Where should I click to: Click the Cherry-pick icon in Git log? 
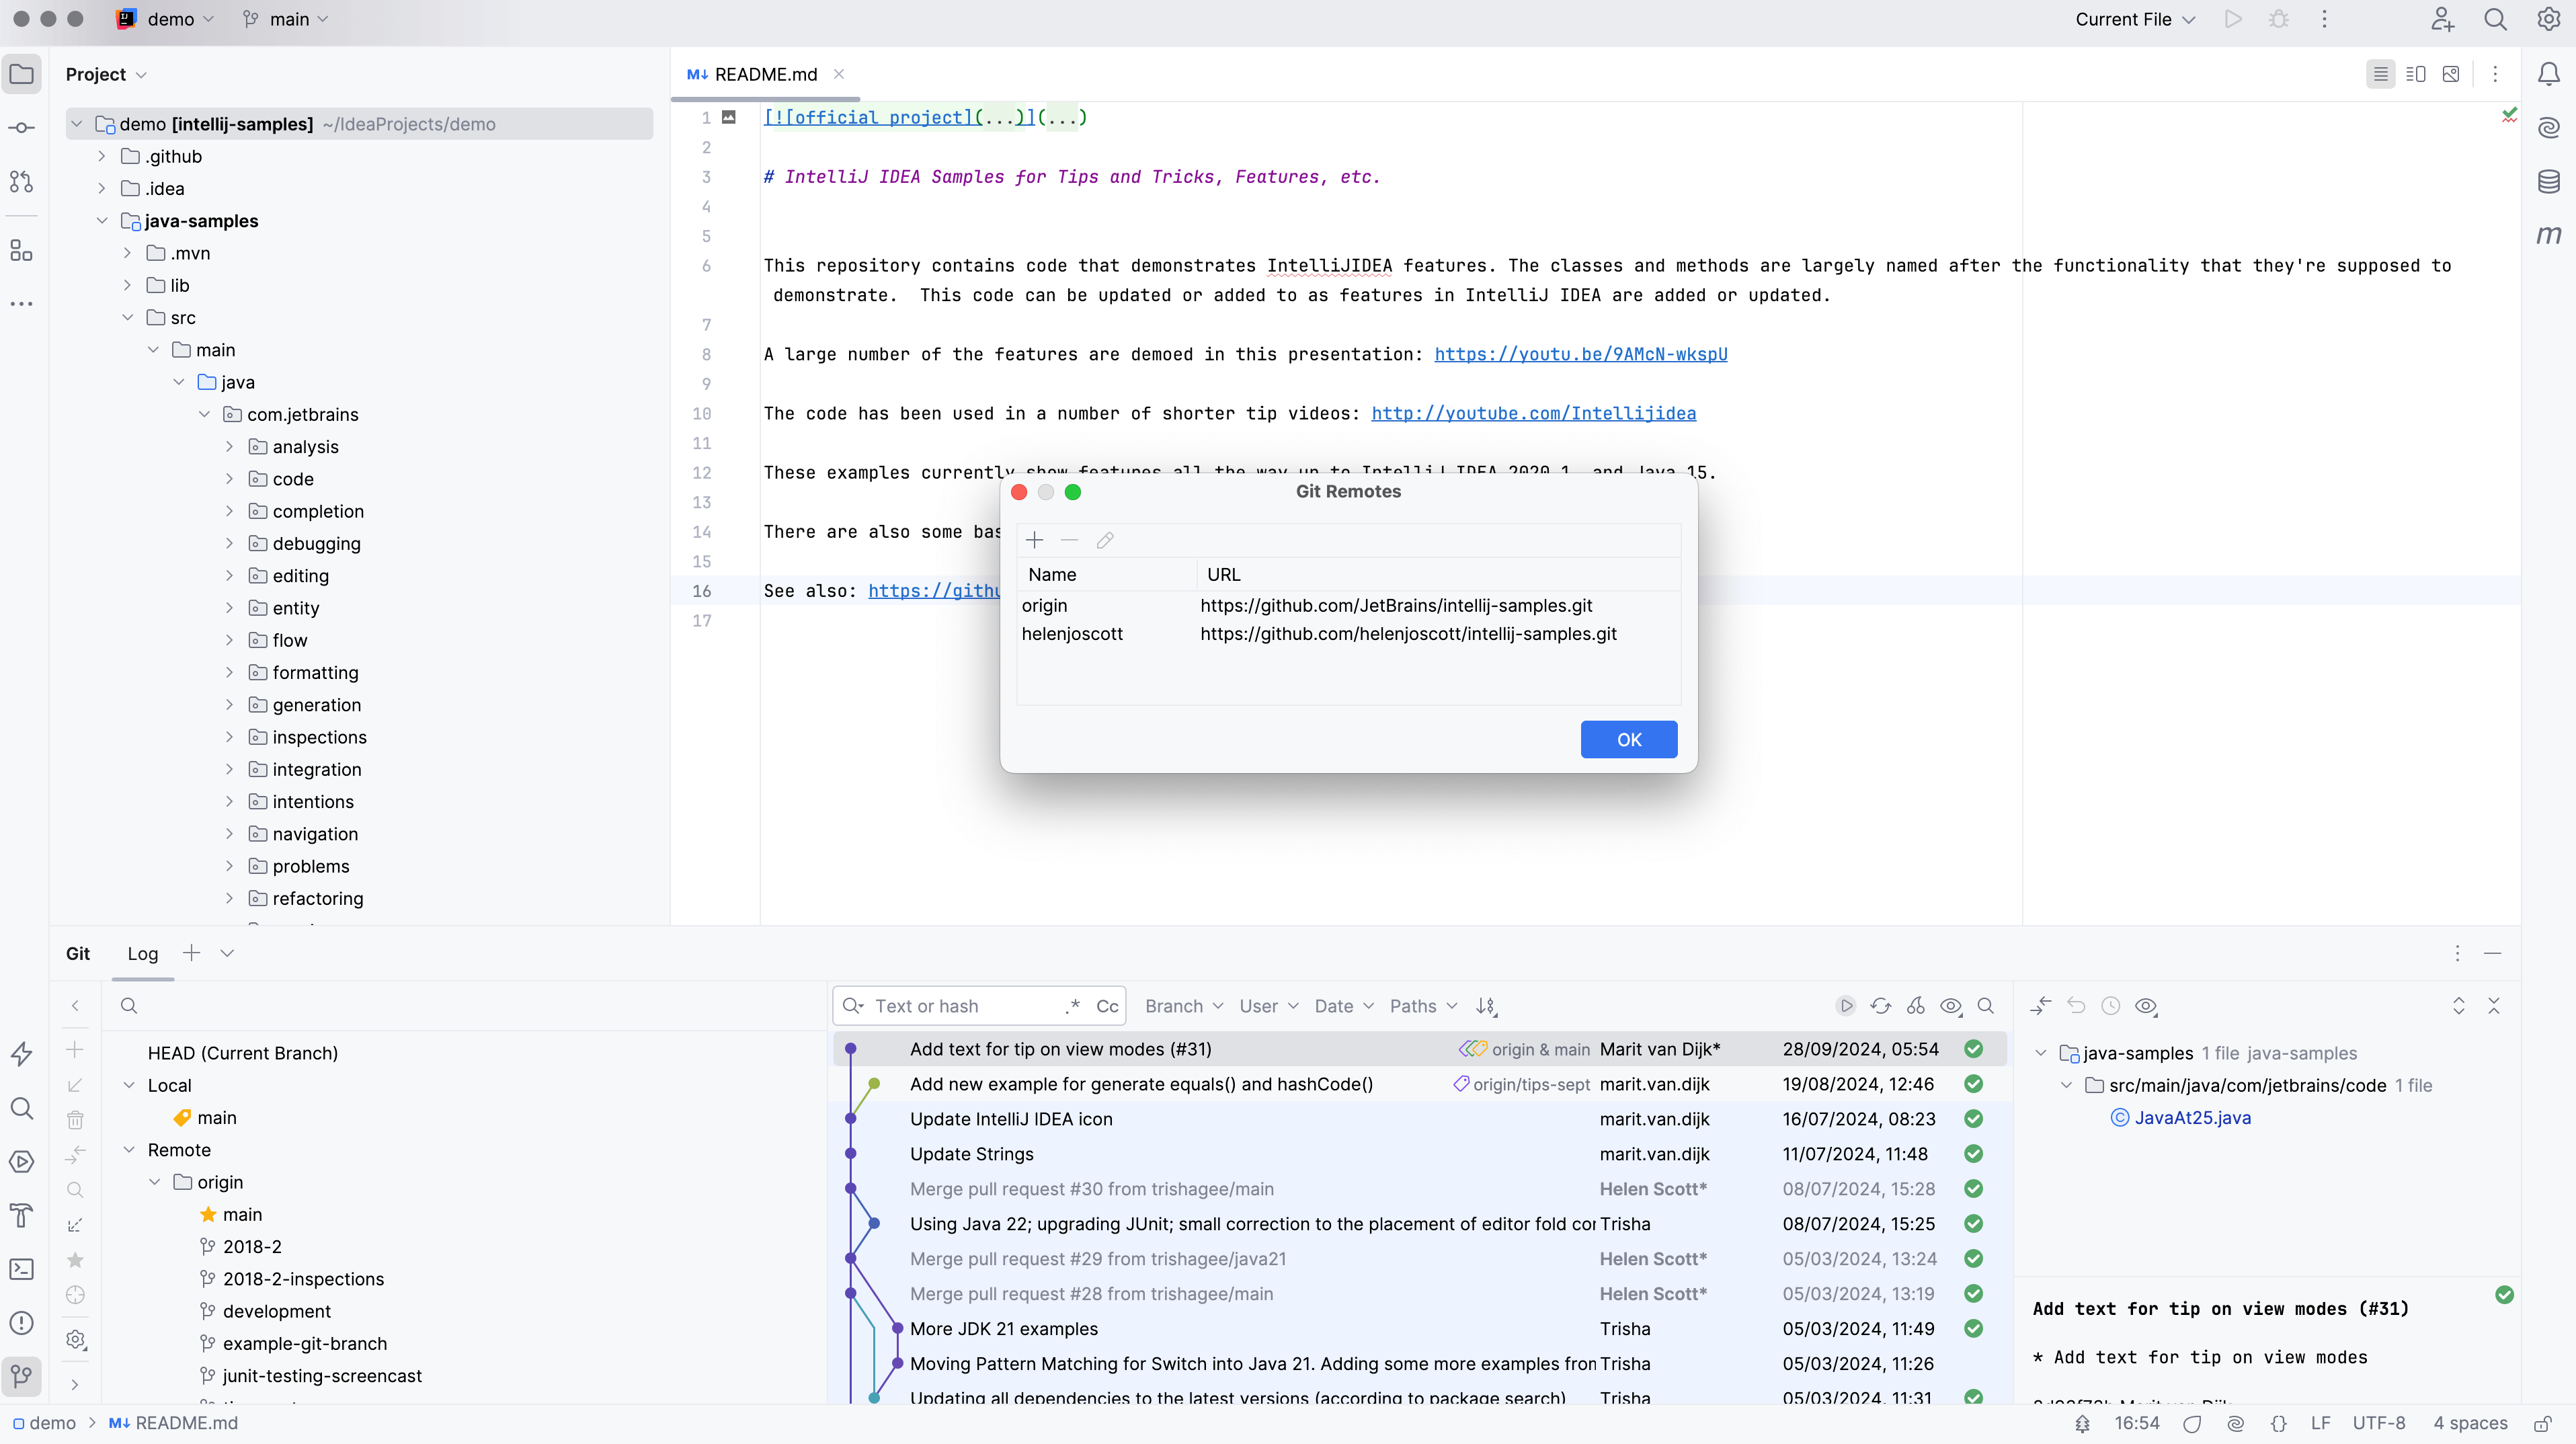[x=1915, y=1006]
